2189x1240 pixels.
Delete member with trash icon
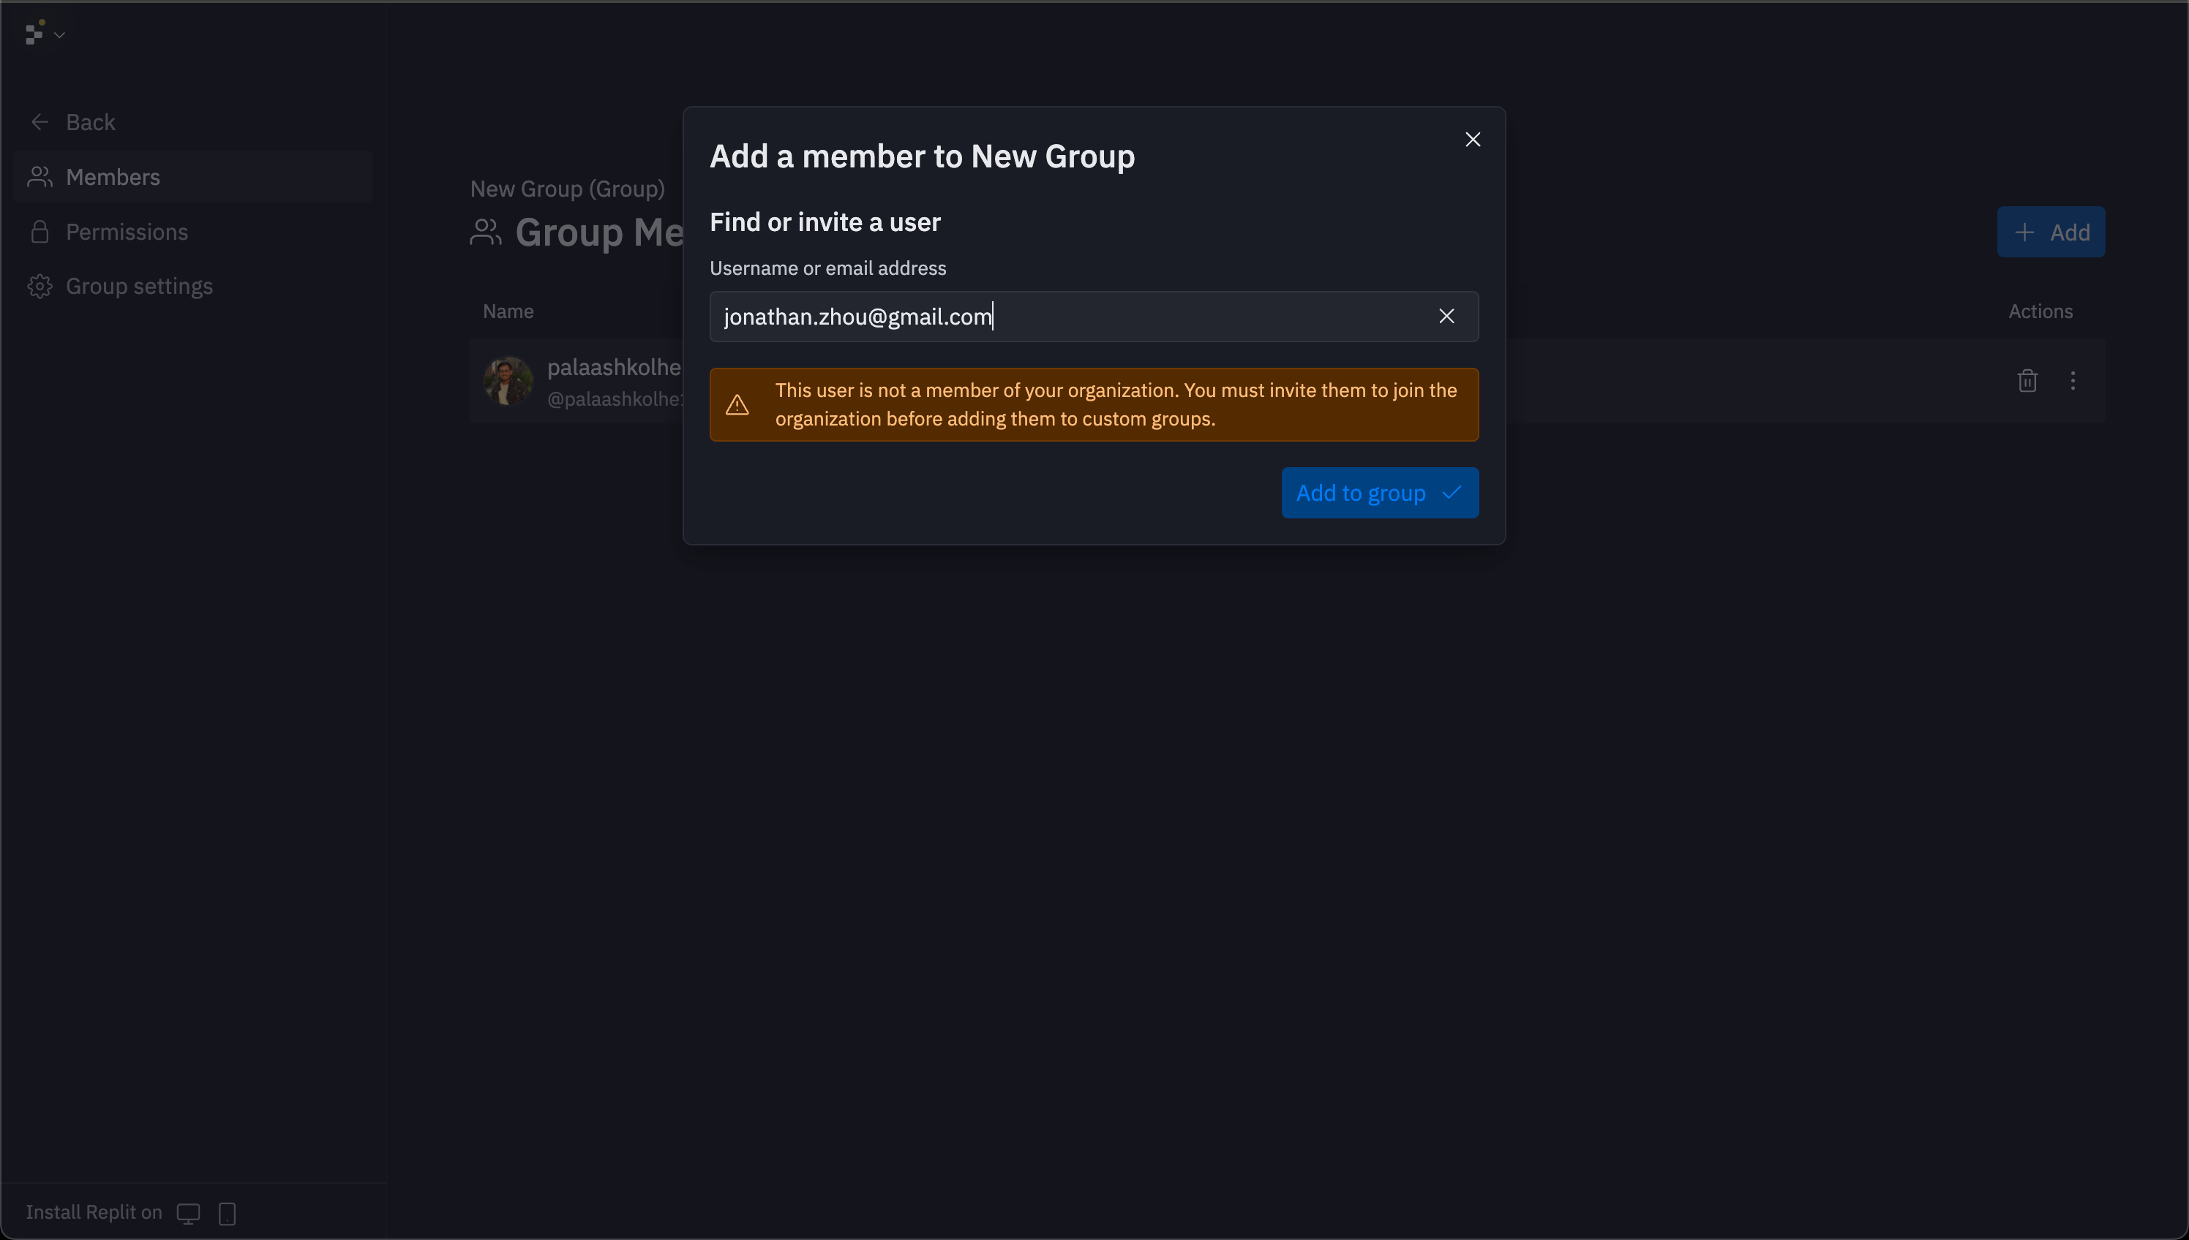[x=2027, y=381]
